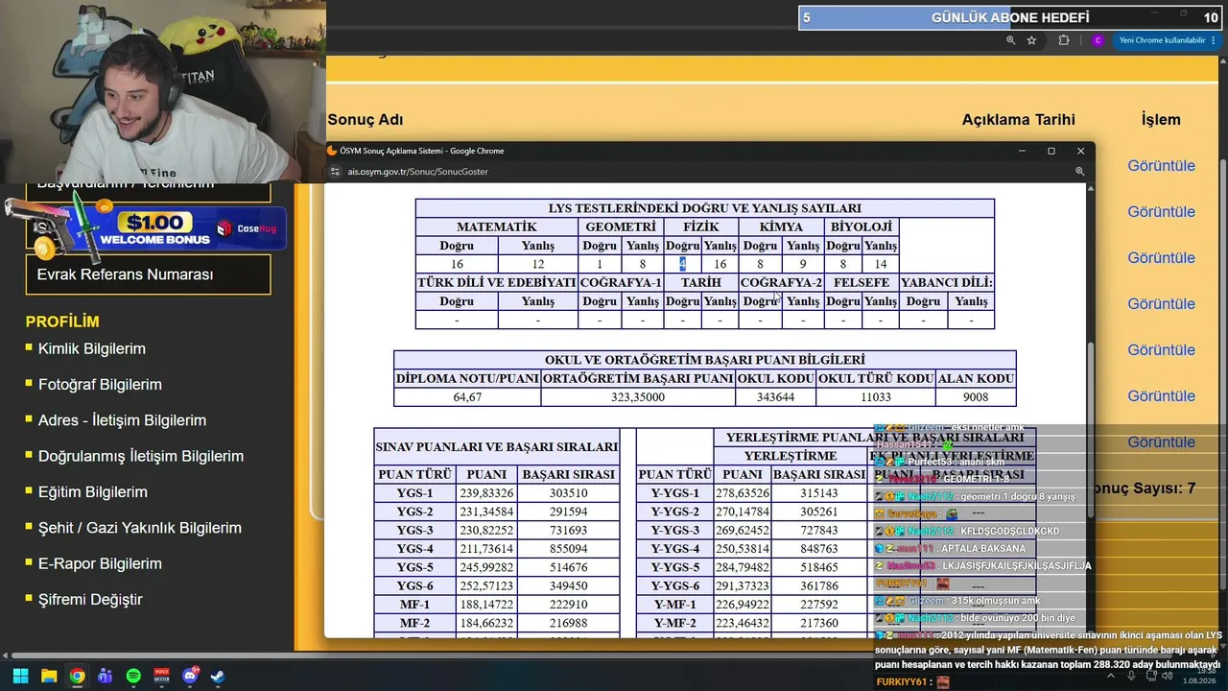Open Spotify from the taskbar
The height and width of the screenshot is (691, 1228).
point(133,676)
